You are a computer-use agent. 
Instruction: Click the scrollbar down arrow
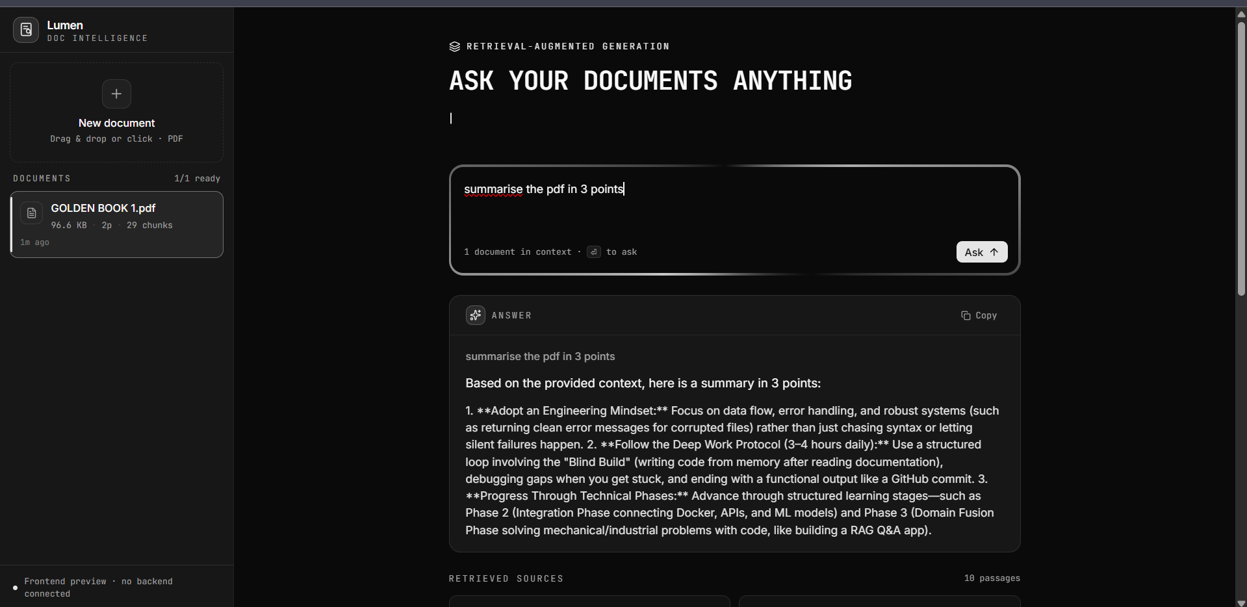1241,602
